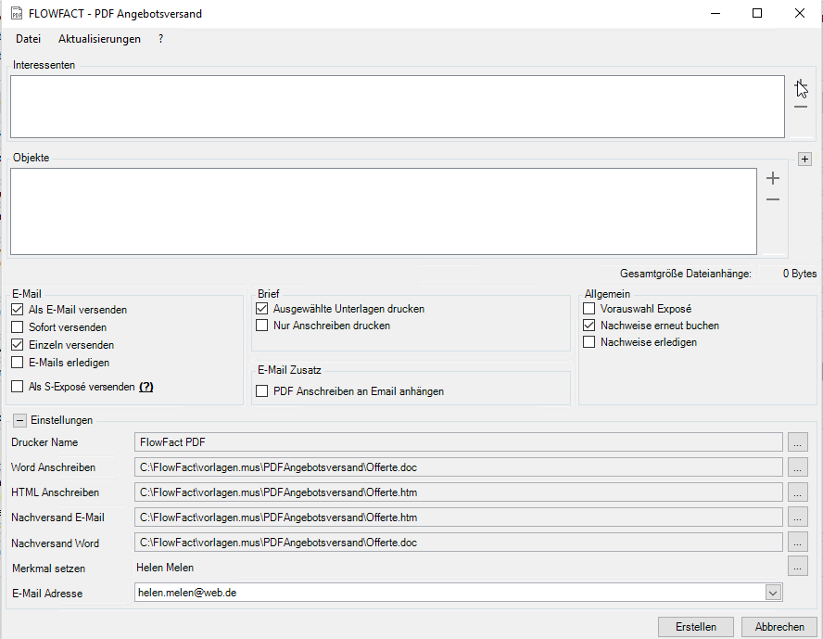
Task: Enable Als S-Exposé versenden checkbox
Action: coord(18,387)
